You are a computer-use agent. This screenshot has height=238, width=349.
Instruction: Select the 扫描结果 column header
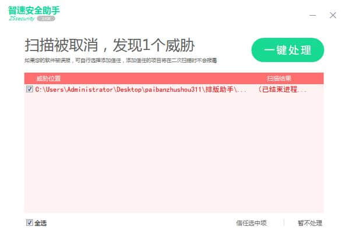point(279,78)
